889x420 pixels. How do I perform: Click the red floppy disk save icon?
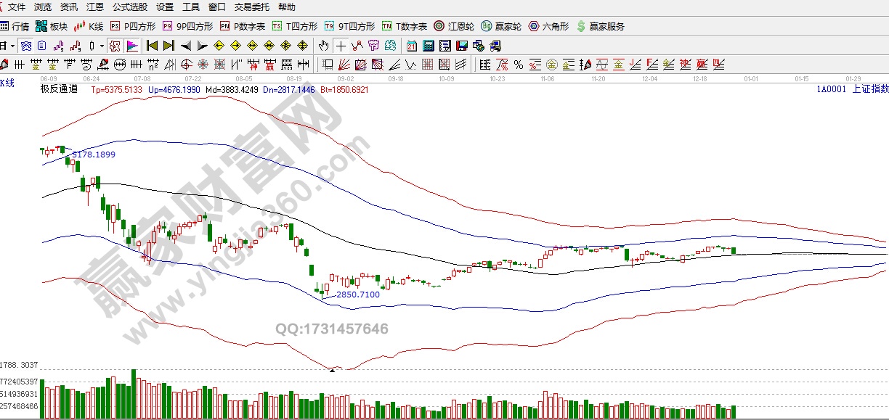461,46
